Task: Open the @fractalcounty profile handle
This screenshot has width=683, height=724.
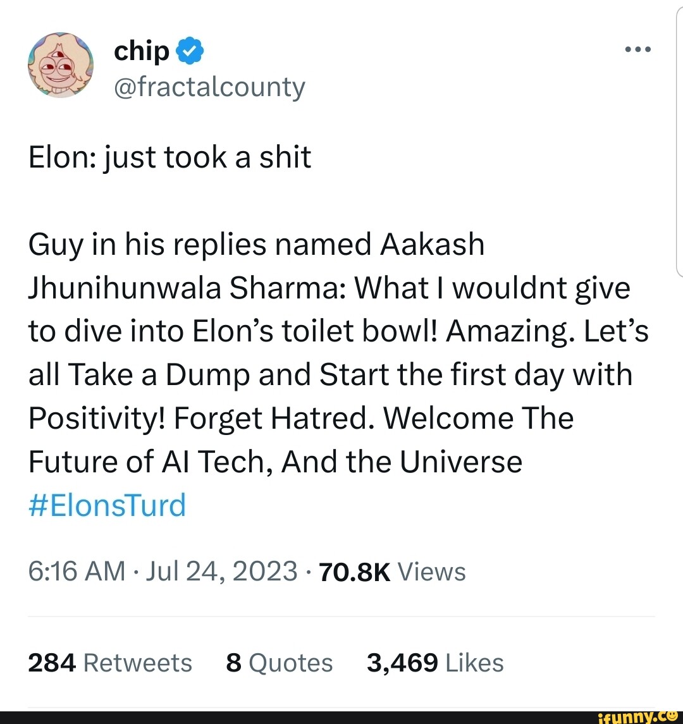Action: [x=209, y=87]
